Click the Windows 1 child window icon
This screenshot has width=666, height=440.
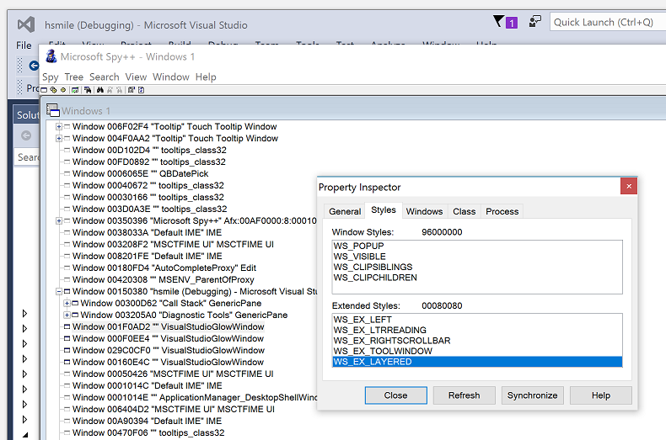click(x=52, y=110)
